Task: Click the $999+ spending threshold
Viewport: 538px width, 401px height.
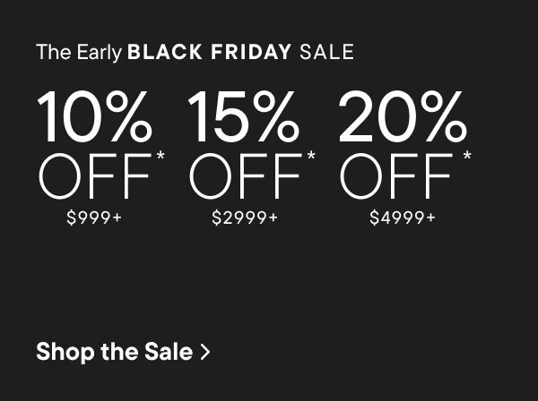Action: click(94, 217)
